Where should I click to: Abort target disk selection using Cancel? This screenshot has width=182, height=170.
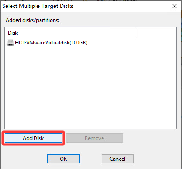(x=117, y=159)
